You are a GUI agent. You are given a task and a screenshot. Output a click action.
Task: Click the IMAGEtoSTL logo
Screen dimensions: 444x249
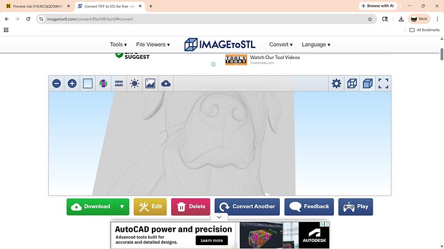219,45
